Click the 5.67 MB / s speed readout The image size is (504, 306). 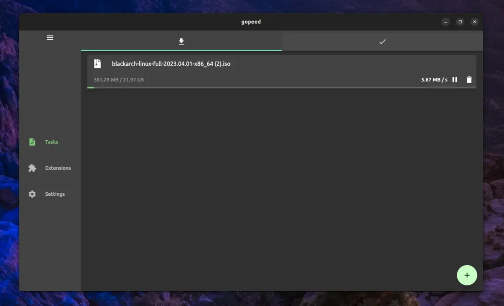[434, 80]
